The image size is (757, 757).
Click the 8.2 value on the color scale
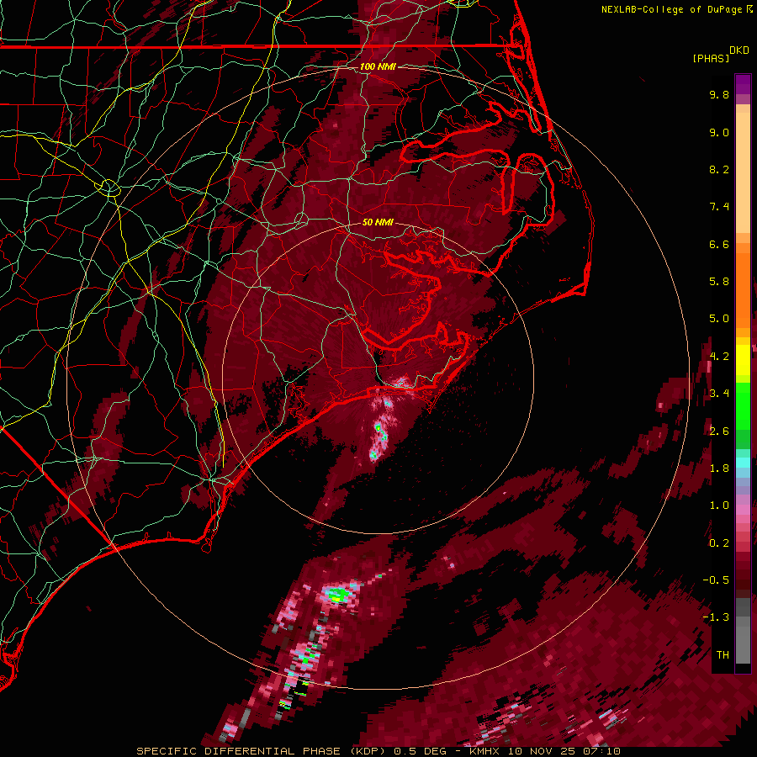719,169
